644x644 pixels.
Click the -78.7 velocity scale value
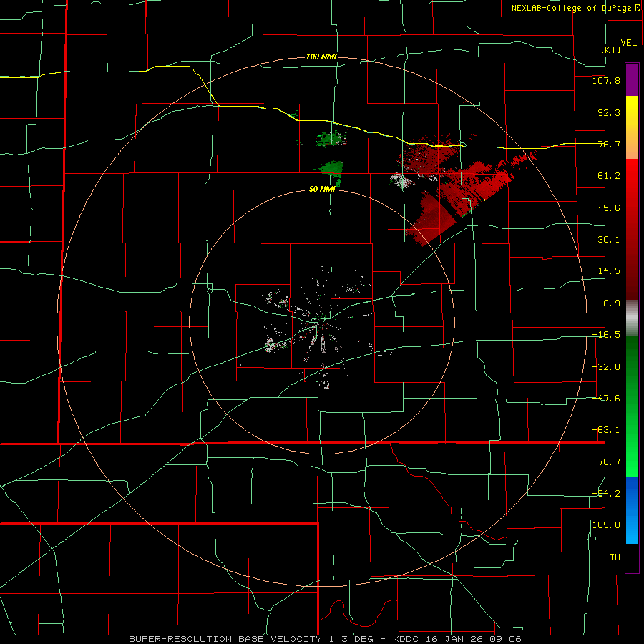coord(606,462)
